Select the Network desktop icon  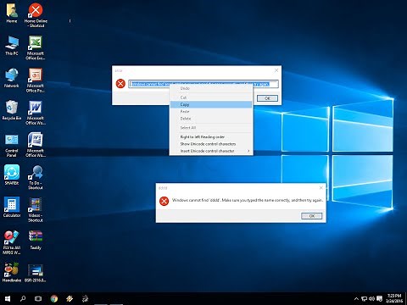(x=12, y=78)
